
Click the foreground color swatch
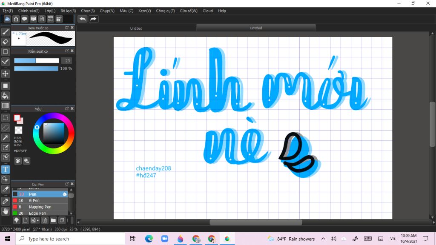[x=17, y=118]
